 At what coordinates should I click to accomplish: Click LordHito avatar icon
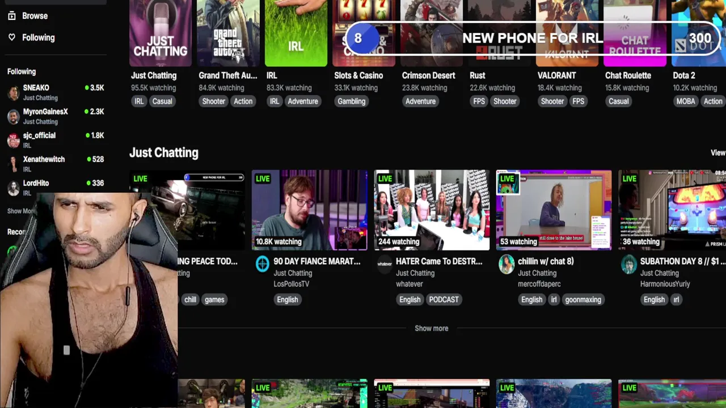[14, 188]
